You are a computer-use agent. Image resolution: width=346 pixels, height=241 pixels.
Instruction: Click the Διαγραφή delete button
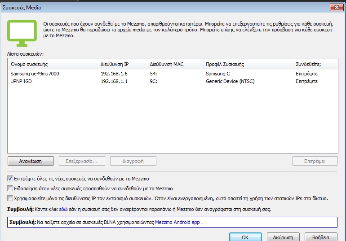pos(133,161)
